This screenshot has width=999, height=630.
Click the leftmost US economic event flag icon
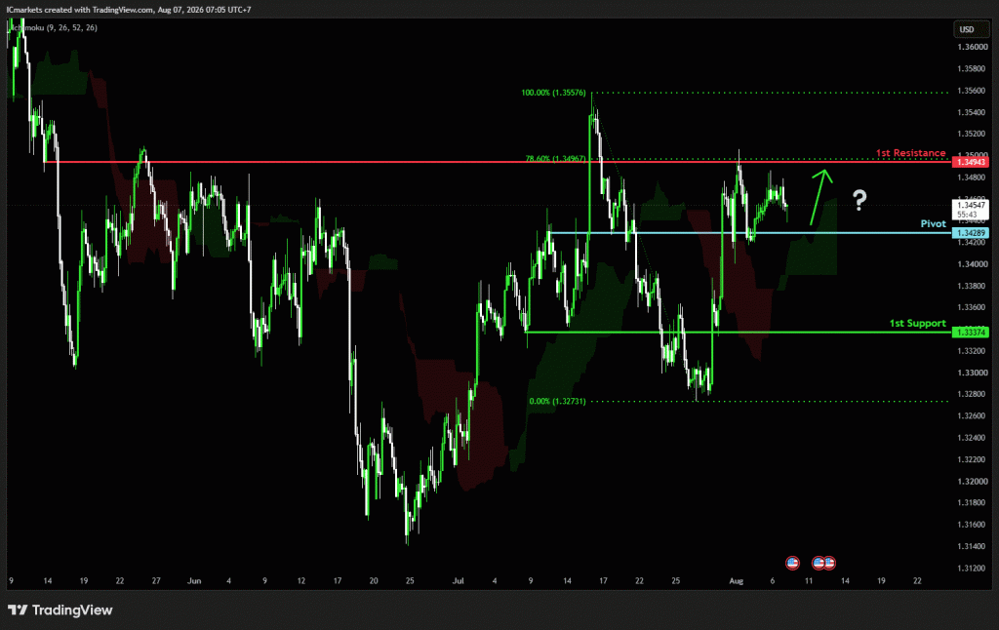[792, 563]
